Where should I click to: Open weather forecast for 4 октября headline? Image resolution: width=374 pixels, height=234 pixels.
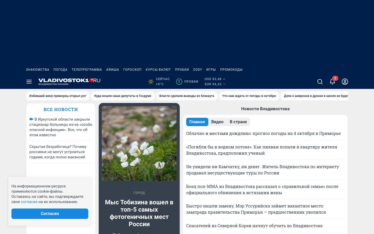263,133
